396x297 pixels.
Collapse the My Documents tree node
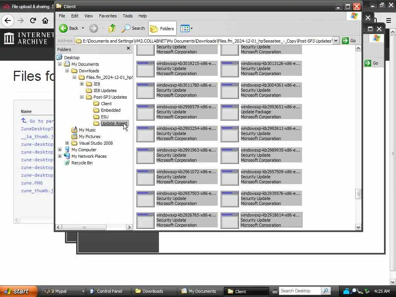(60, 64)
